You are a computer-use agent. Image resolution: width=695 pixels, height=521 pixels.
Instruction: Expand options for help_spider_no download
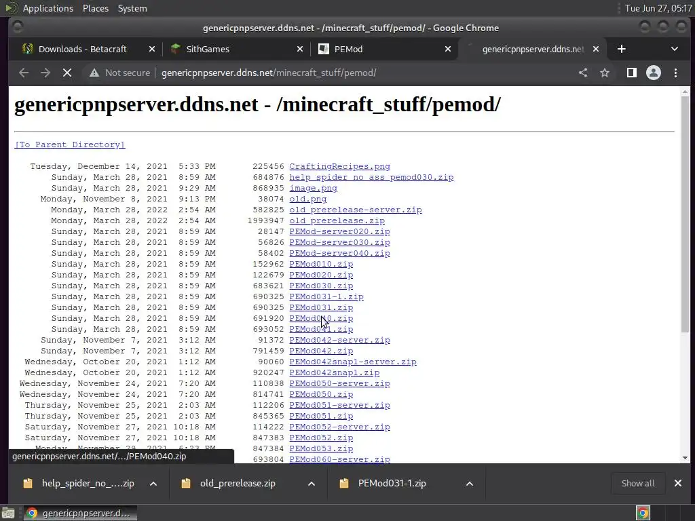[153, 483]
